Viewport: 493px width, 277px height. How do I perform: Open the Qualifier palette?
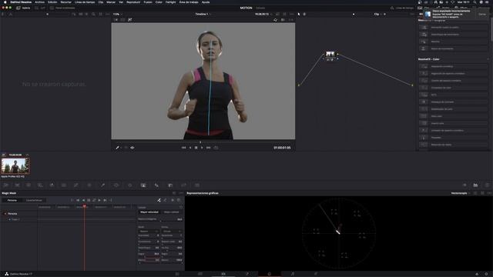[102, 185]
